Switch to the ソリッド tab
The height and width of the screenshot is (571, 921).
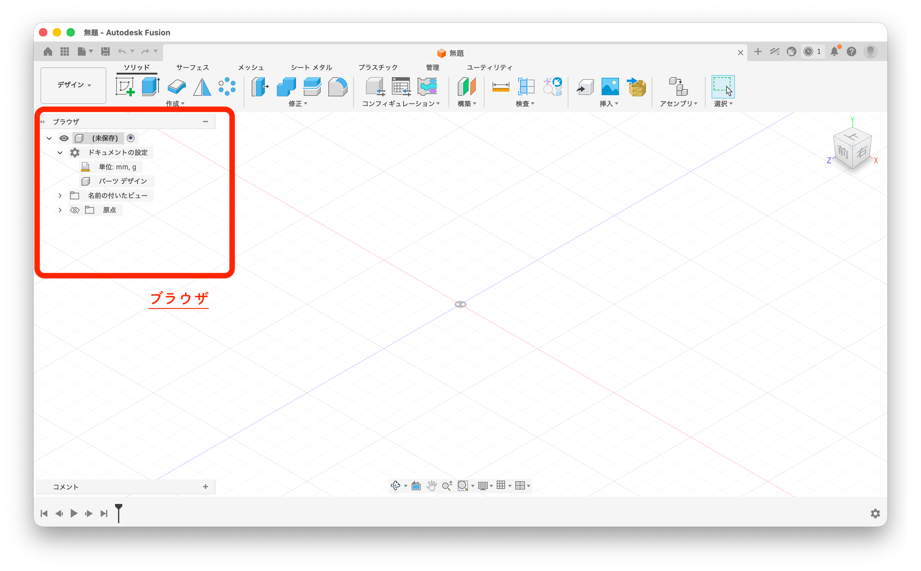137,67
